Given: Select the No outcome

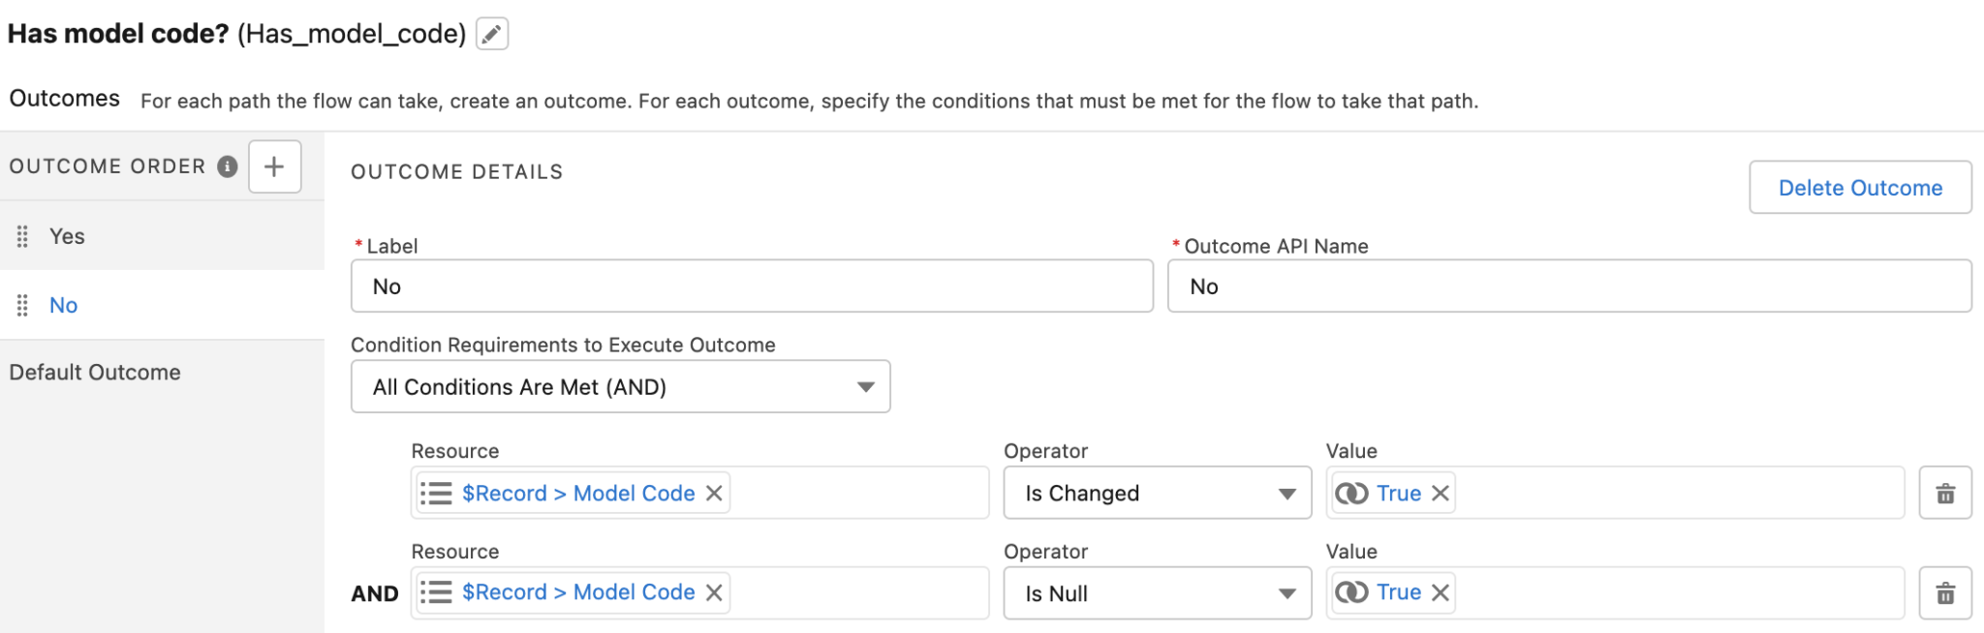Looking at the screenshot, I should [162, 305].
